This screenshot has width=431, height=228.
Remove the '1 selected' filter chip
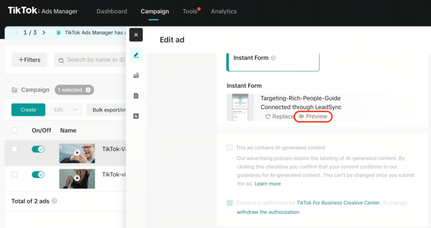click(88, 90)
